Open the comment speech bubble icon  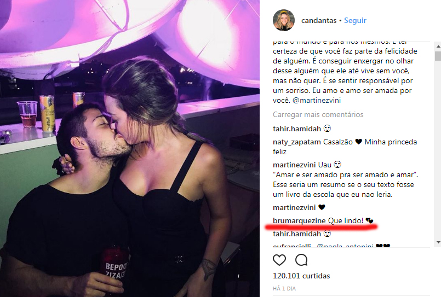(301, 260)
